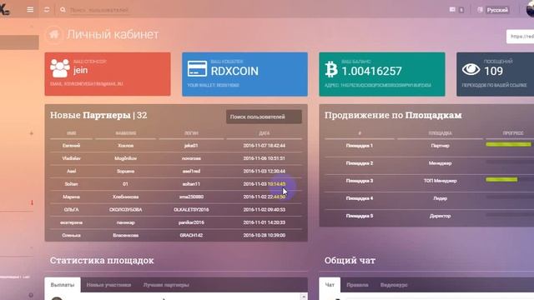The image size is (534, 300).
Task: Click the visits count 109
Action: 493,71
